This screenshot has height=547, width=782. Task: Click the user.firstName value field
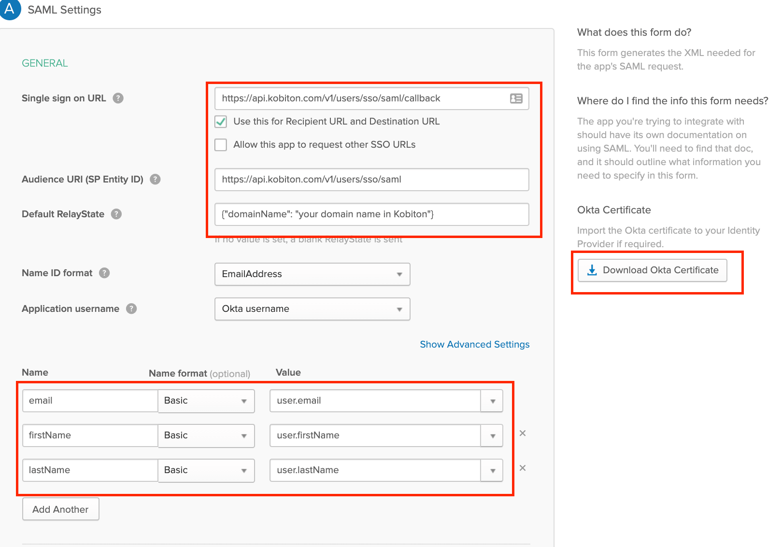(375, 436)
